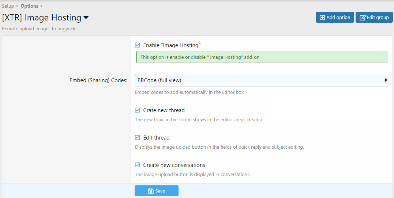This screenshot has height=198, width=394.
Task: Click the caret arrow beside the page title
Action: tap(86, 18)
